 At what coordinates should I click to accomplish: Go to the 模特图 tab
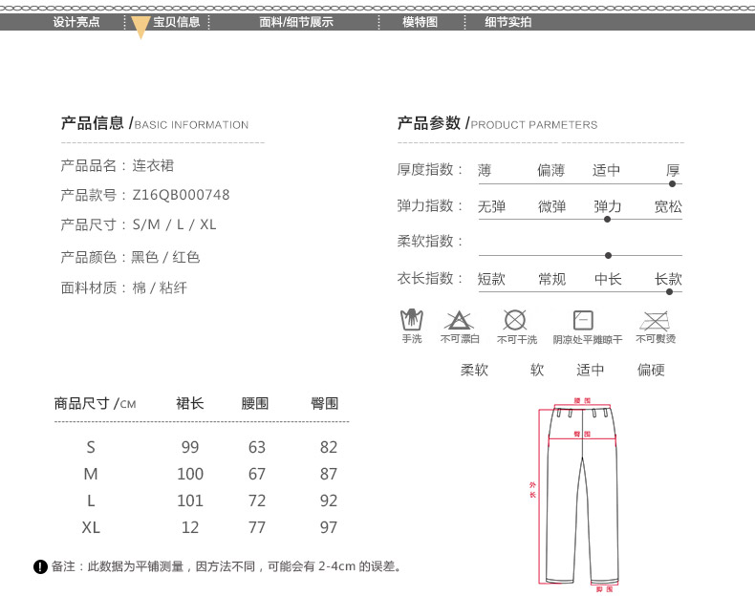420,22
